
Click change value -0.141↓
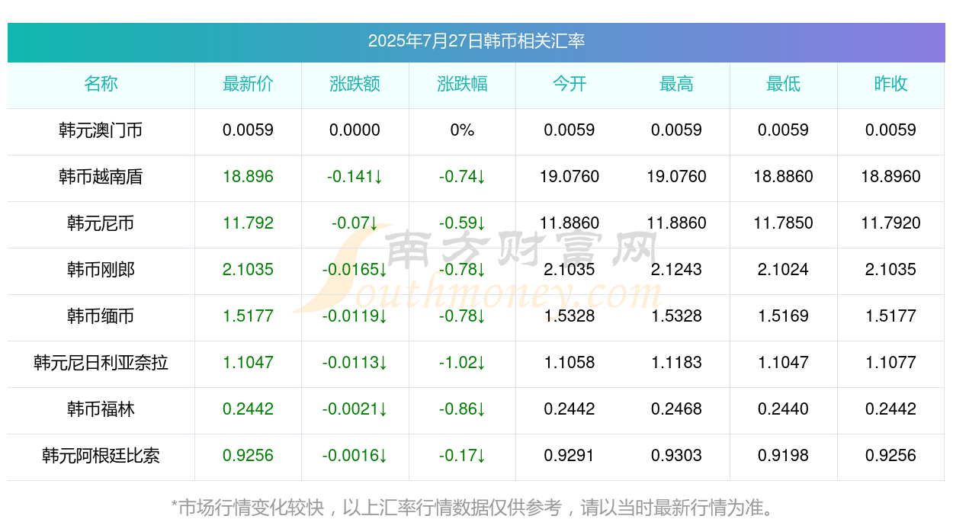point(355,177)
